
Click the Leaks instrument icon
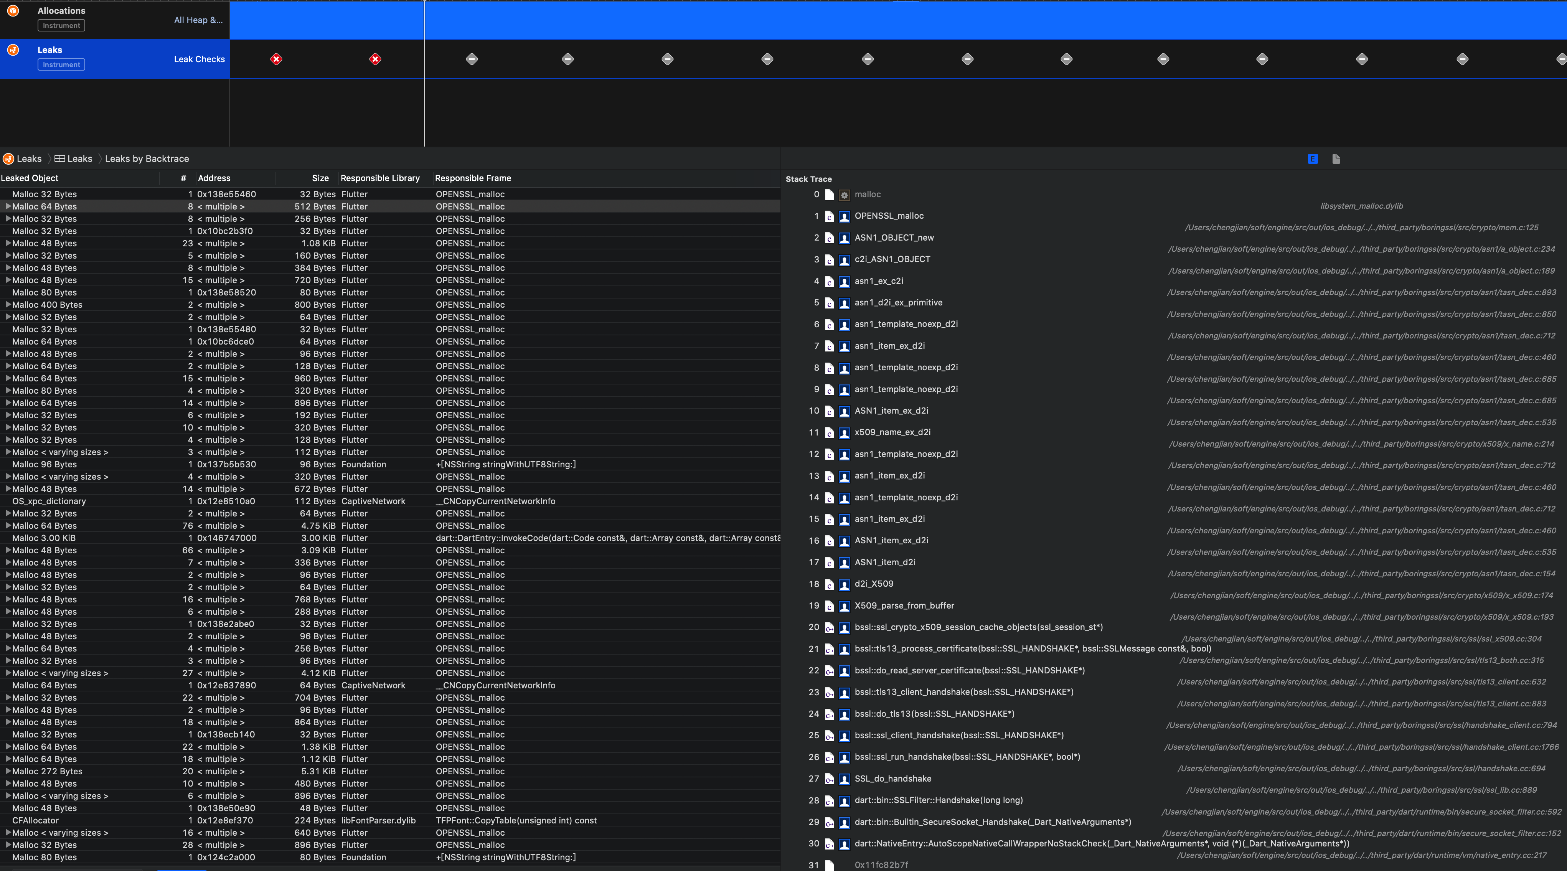[13, 50]
